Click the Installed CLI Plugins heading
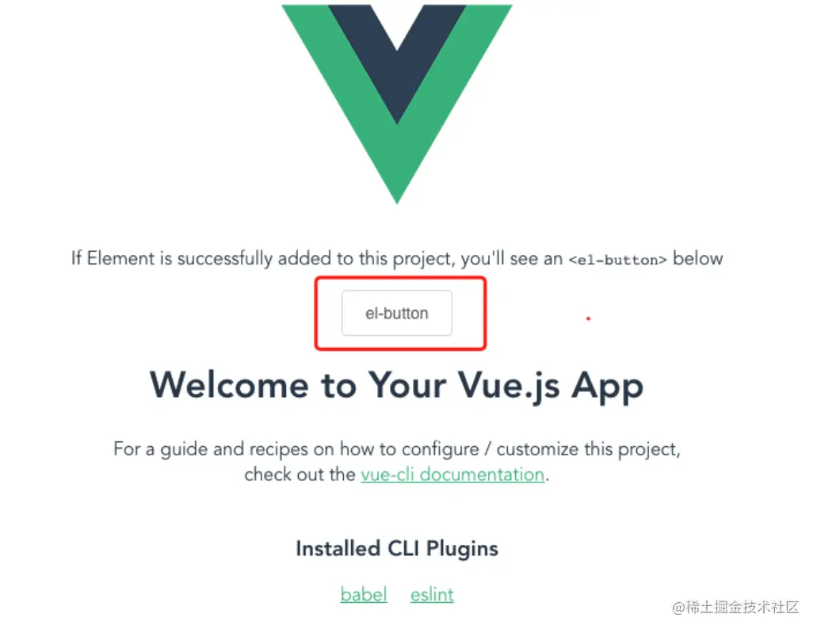Image resolution: width=817 pixels, height=633 pixels. tap(397, 548)
